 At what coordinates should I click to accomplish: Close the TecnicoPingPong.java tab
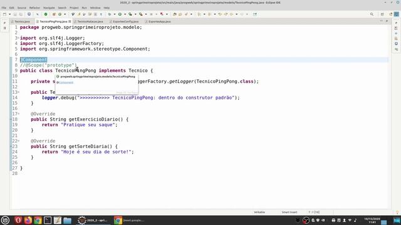70,22
